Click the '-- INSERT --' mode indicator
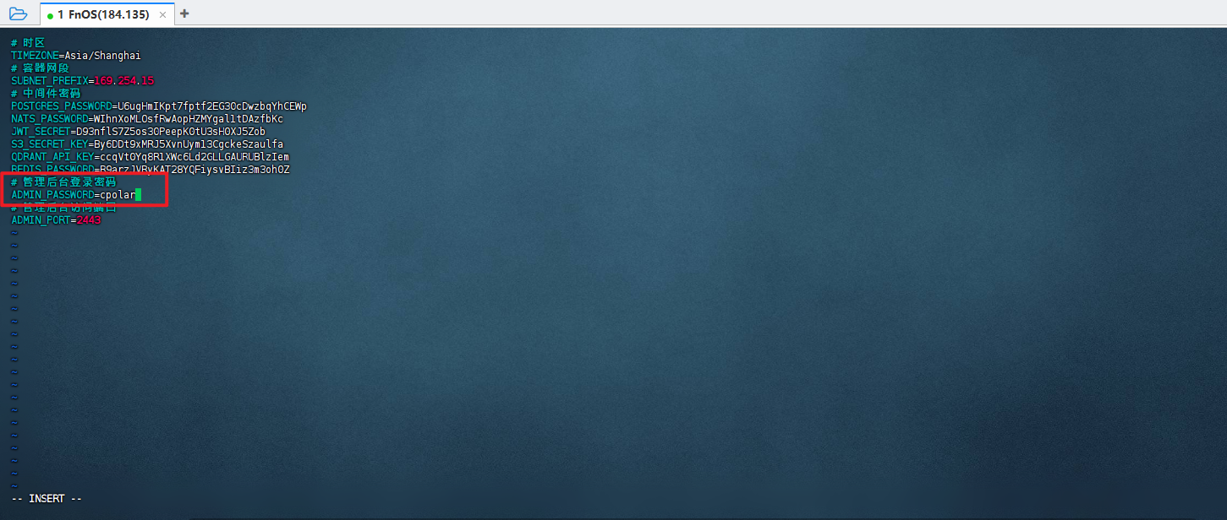Image resolution: width=1227 pixels, height=520 pixels. [x=47, y=499]
